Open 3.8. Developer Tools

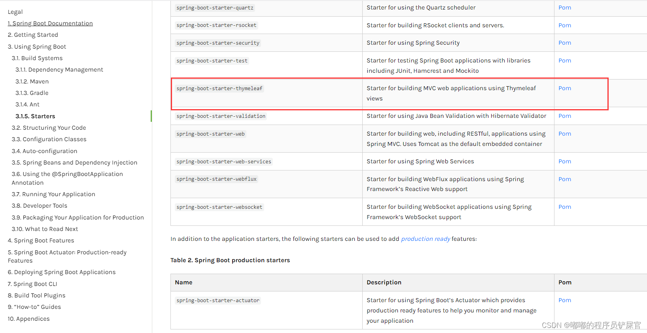40,206
